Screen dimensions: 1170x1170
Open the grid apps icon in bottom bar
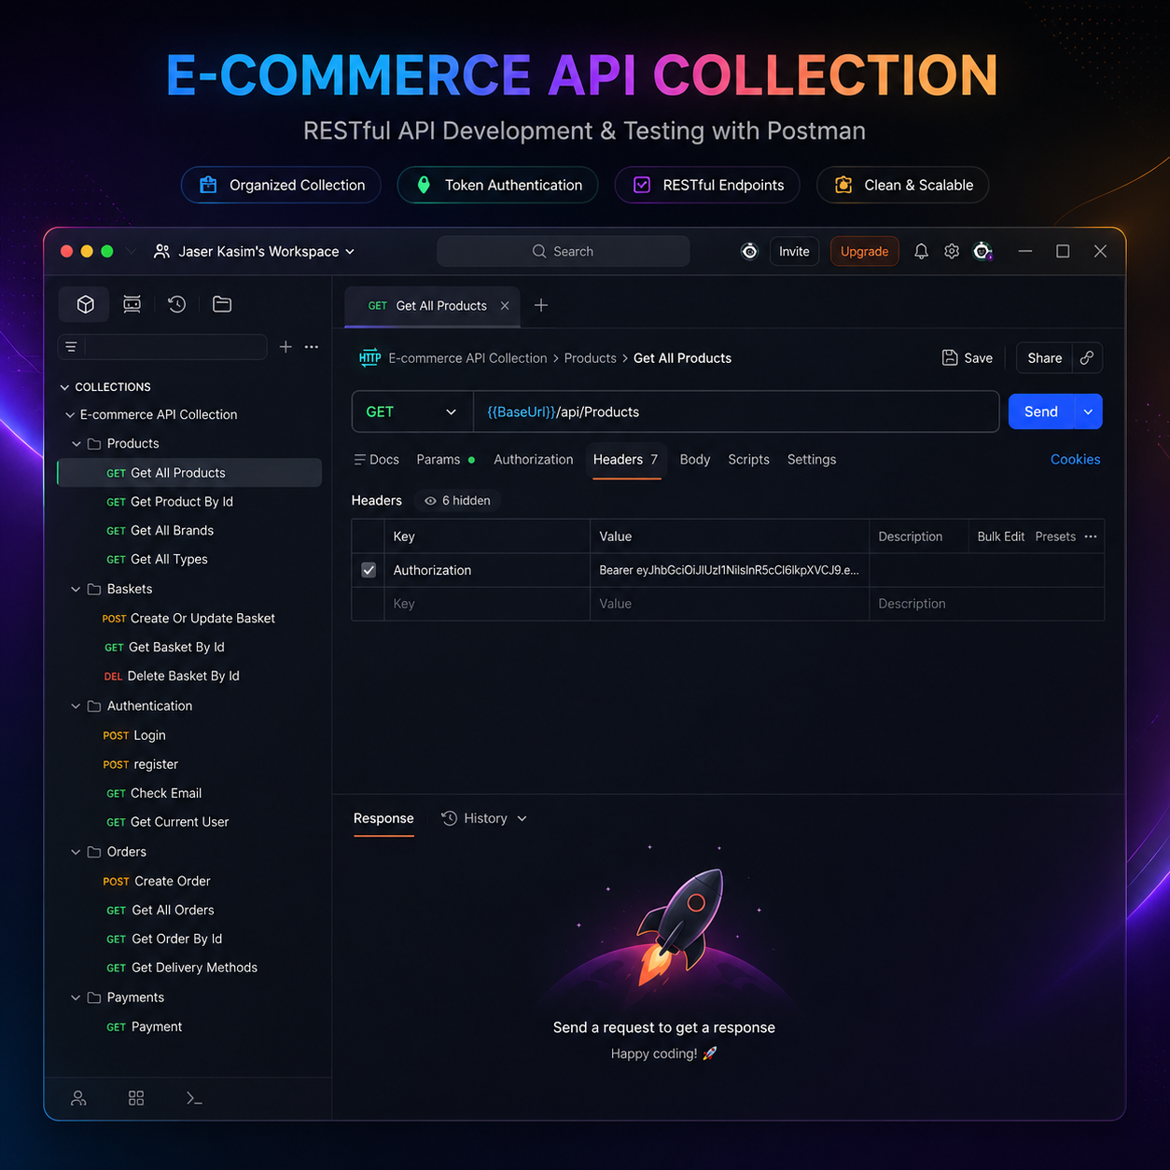(136, 1098)
